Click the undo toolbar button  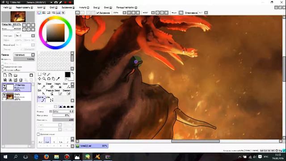click(x=77, y=13)
